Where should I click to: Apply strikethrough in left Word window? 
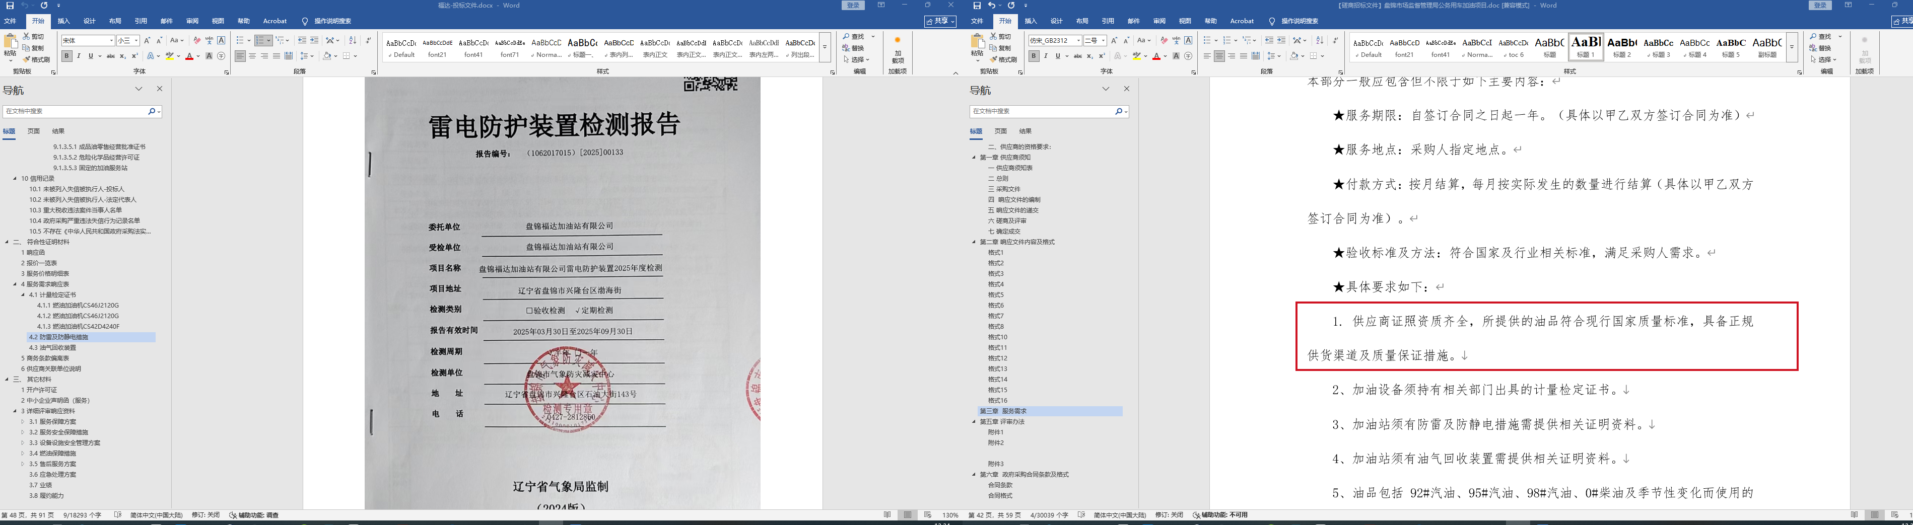coord(111,56)
